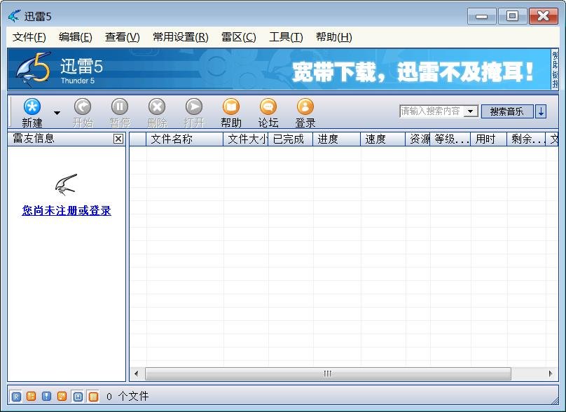The width and height of the screenshot is (566, 412).
Task: Click the scrollbar left arrow
Action: (136, 373)
